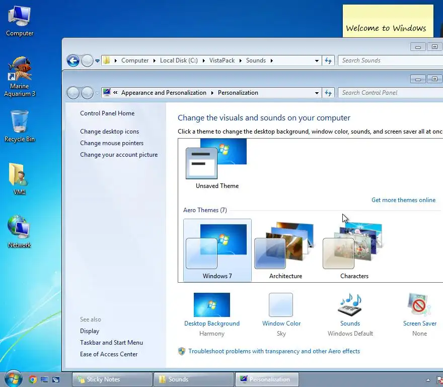Refresh the Personalization window
The width and height of the screenshot is (443, 387).
click(328, 93)
